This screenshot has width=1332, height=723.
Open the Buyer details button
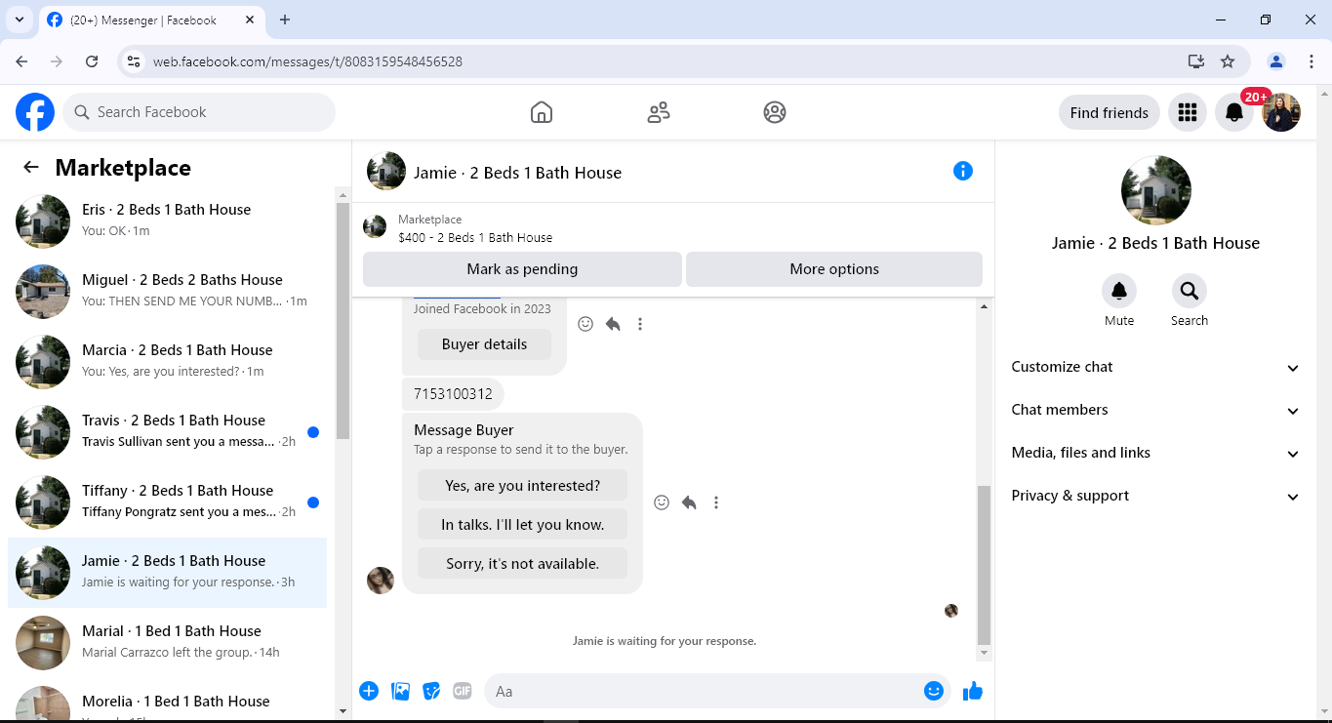pyautogui.click(x=484, y=344)
